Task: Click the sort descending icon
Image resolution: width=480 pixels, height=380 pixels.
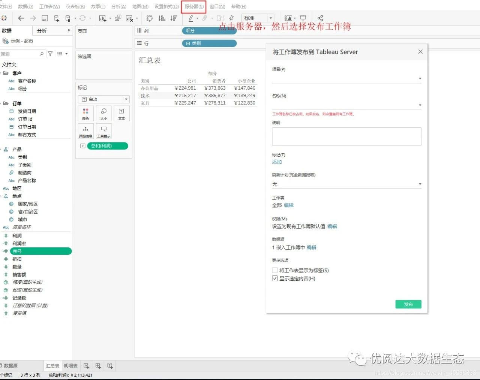Action: (174, 18)
